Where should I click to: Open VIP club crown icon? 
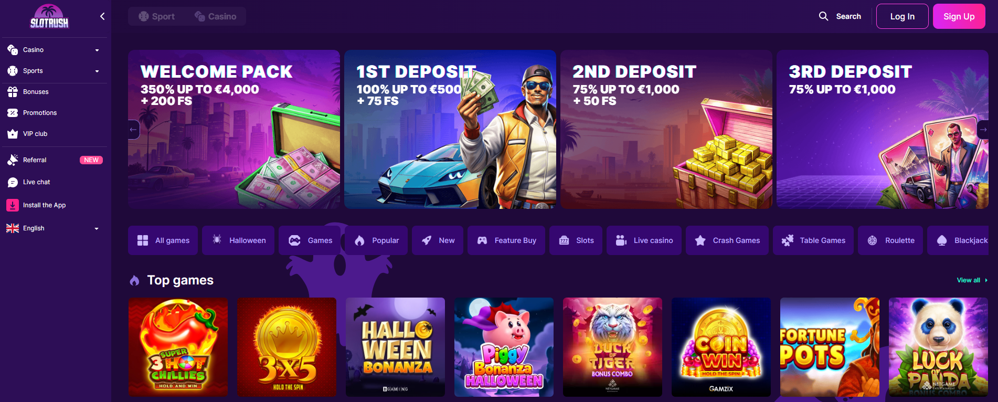pyautogui.click(x=13, y=134)
